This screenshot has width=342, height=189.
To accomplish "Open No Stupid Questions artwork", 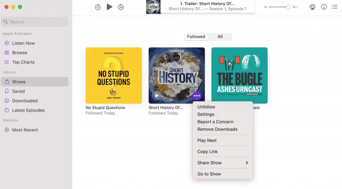I will pos(114,75).
